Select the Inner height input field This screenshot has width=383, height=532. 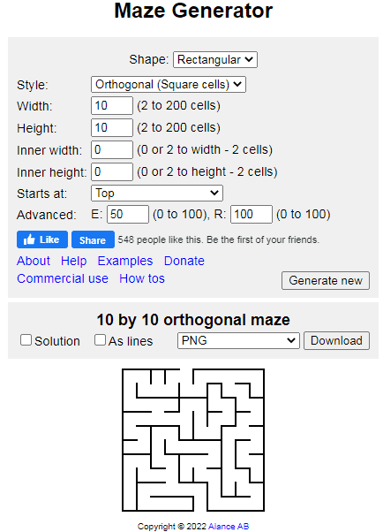click(x=112, y=171)
